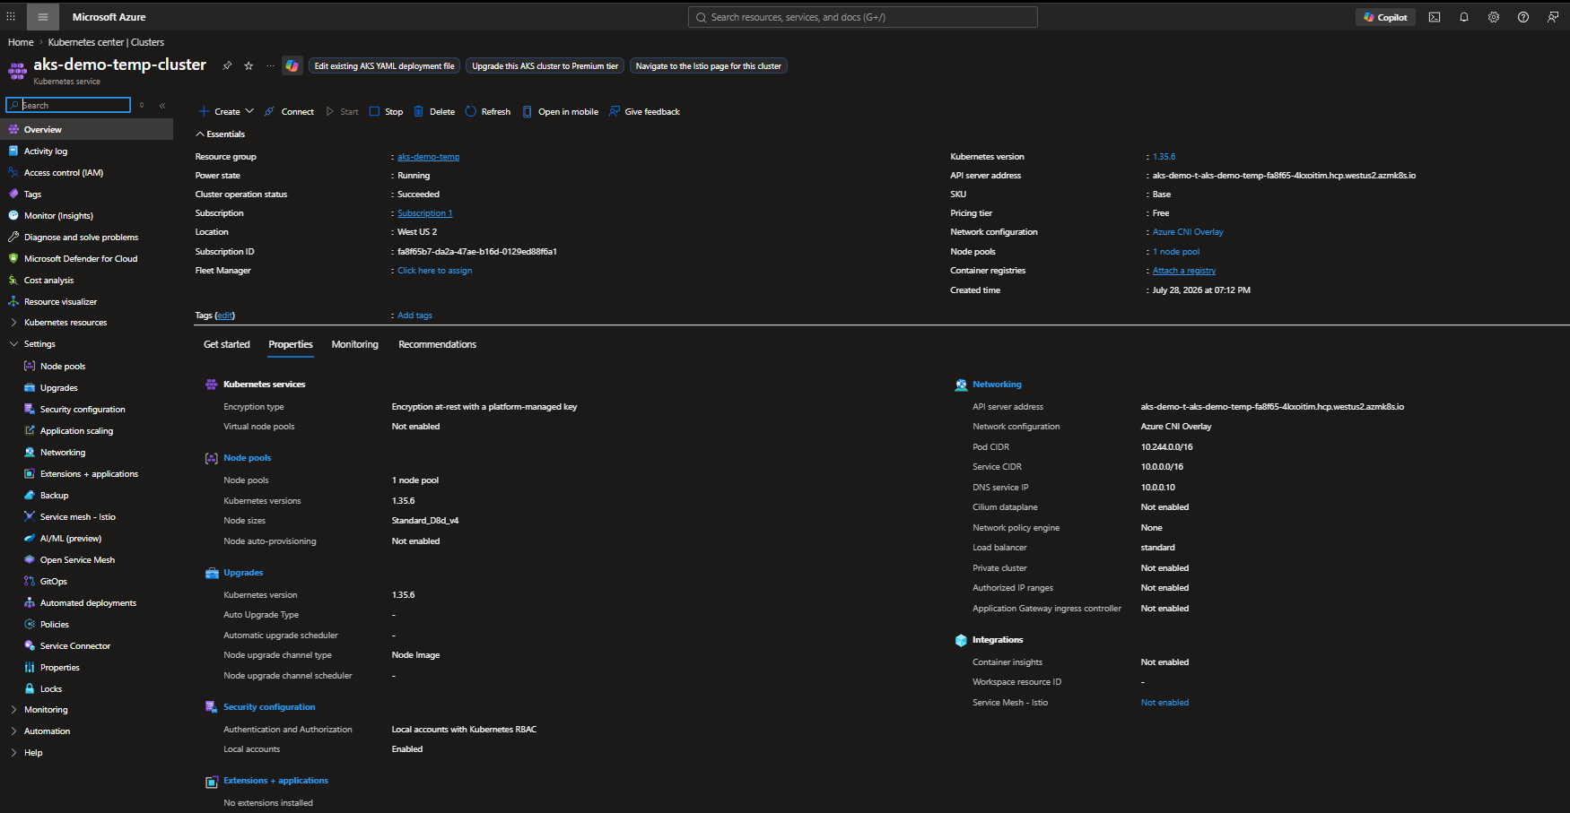Click Connect in the toolbar
This screenshot has width=1570, height=813.
289,112
